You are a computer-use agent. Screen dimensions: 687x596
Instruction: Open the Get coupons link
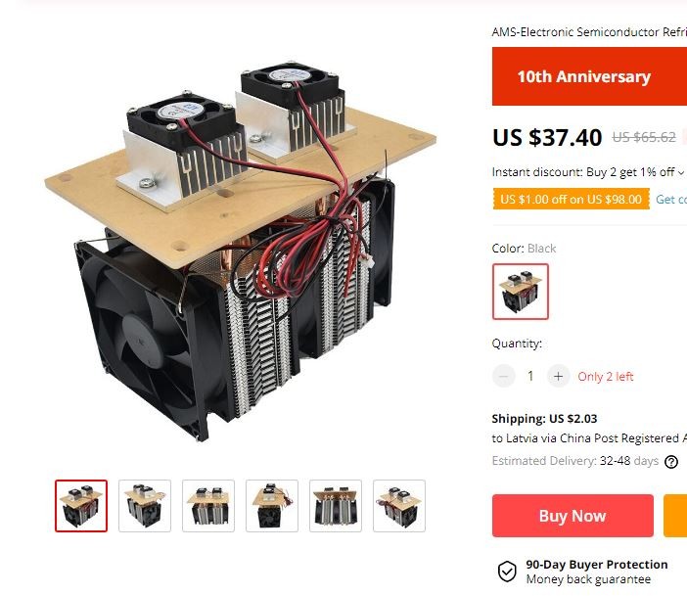[671, 200]
